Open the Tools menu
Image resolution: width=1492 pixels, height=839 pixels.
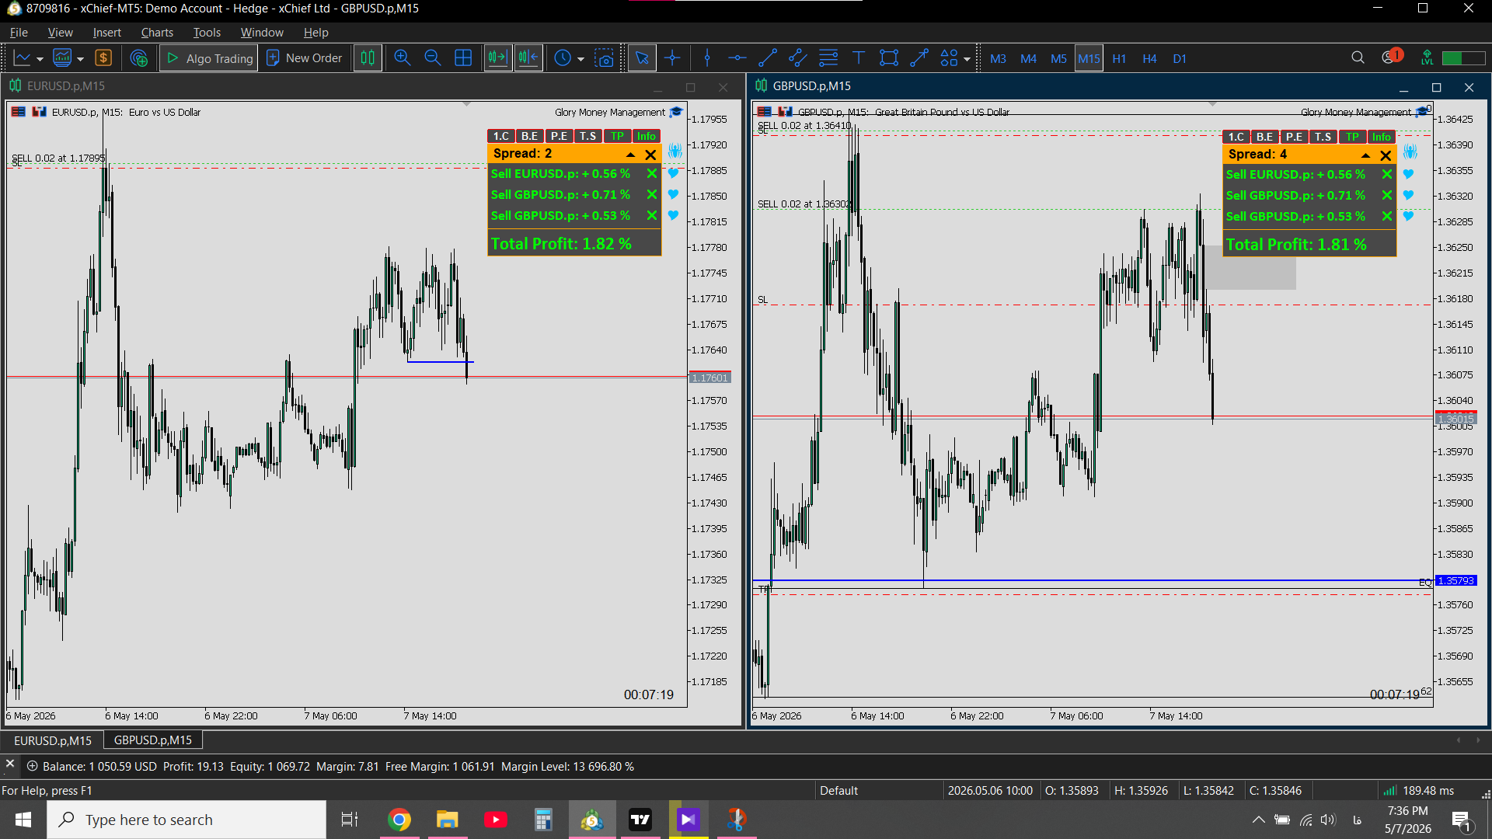tap(207, 32)
